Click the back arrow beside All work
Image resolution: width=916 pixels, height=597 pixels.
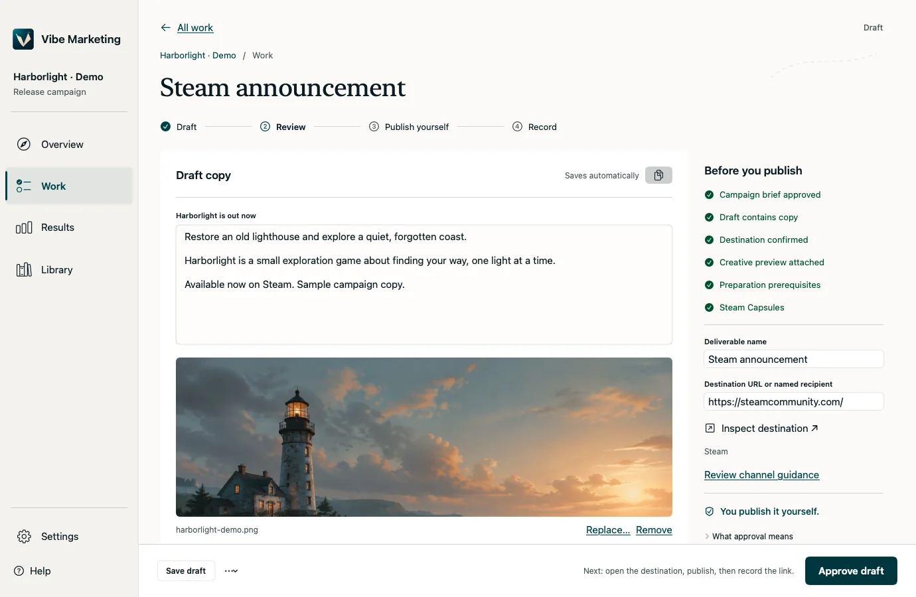click(x=166, y=27)
